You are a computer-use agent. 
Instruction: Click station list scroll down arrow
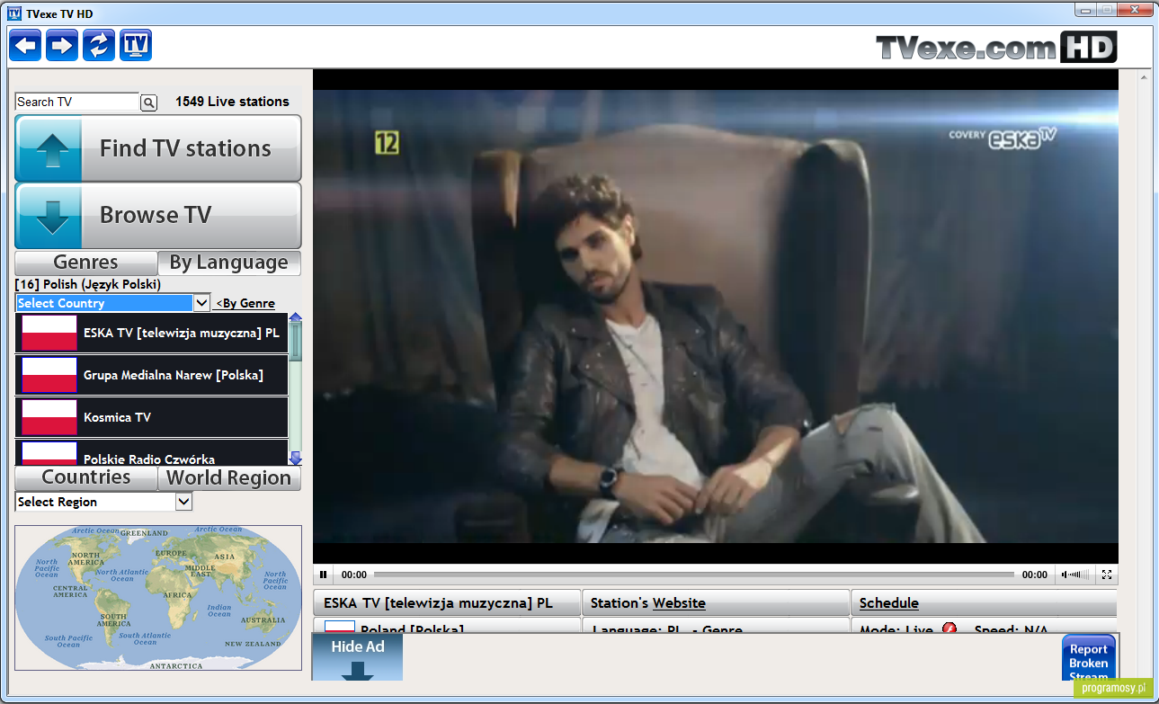coord(295,459)
